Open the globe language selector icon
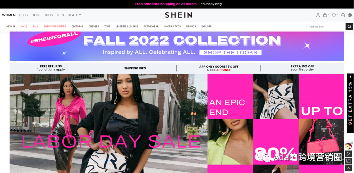Screen dimensions: 354x173 point(350,15)
